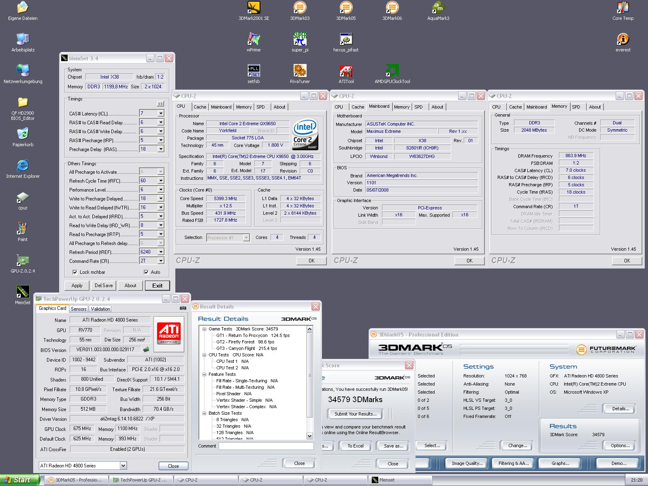
Task: Launch the everest desktop icon
Action: (623, 43)
